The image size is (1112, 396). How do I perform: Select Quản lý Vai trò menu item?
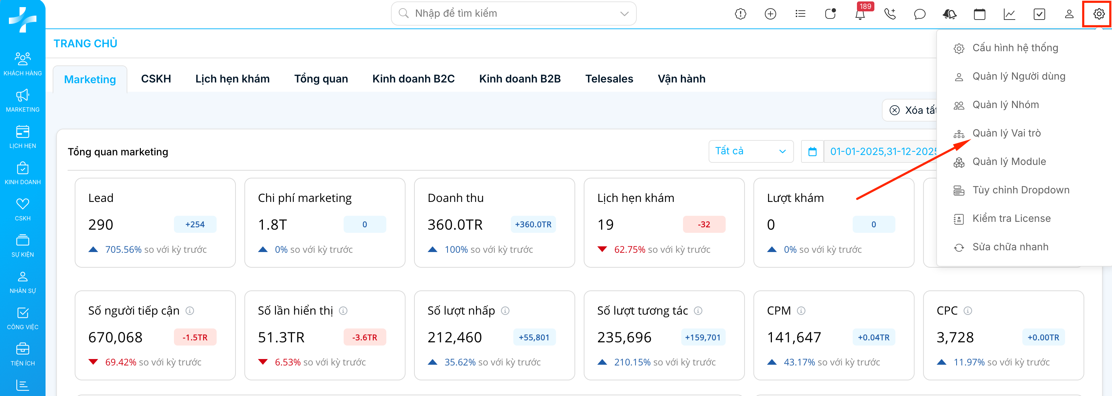click(1006, 133)
